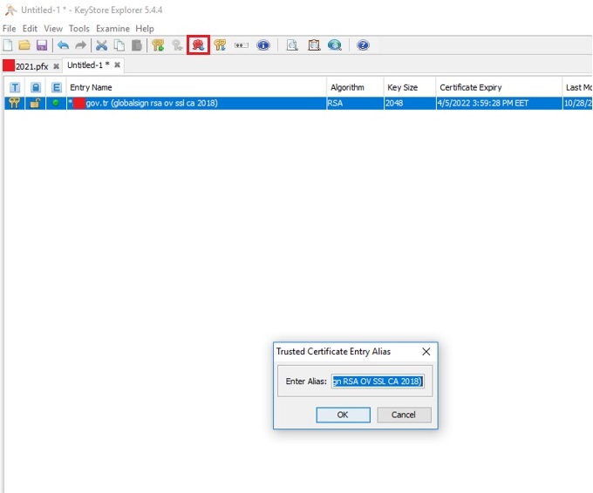Open the Examine menu
Image resolution: width=593 pixels, height=493 pixels.
[x=112, y=29]
